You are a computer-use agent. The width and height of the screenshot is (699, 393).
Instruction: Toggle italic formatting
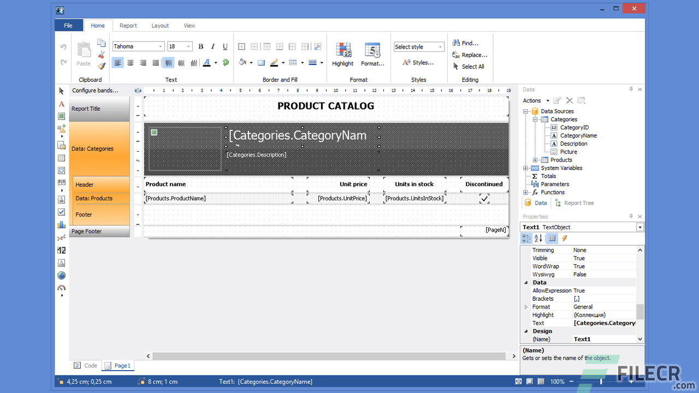(212, 46)
